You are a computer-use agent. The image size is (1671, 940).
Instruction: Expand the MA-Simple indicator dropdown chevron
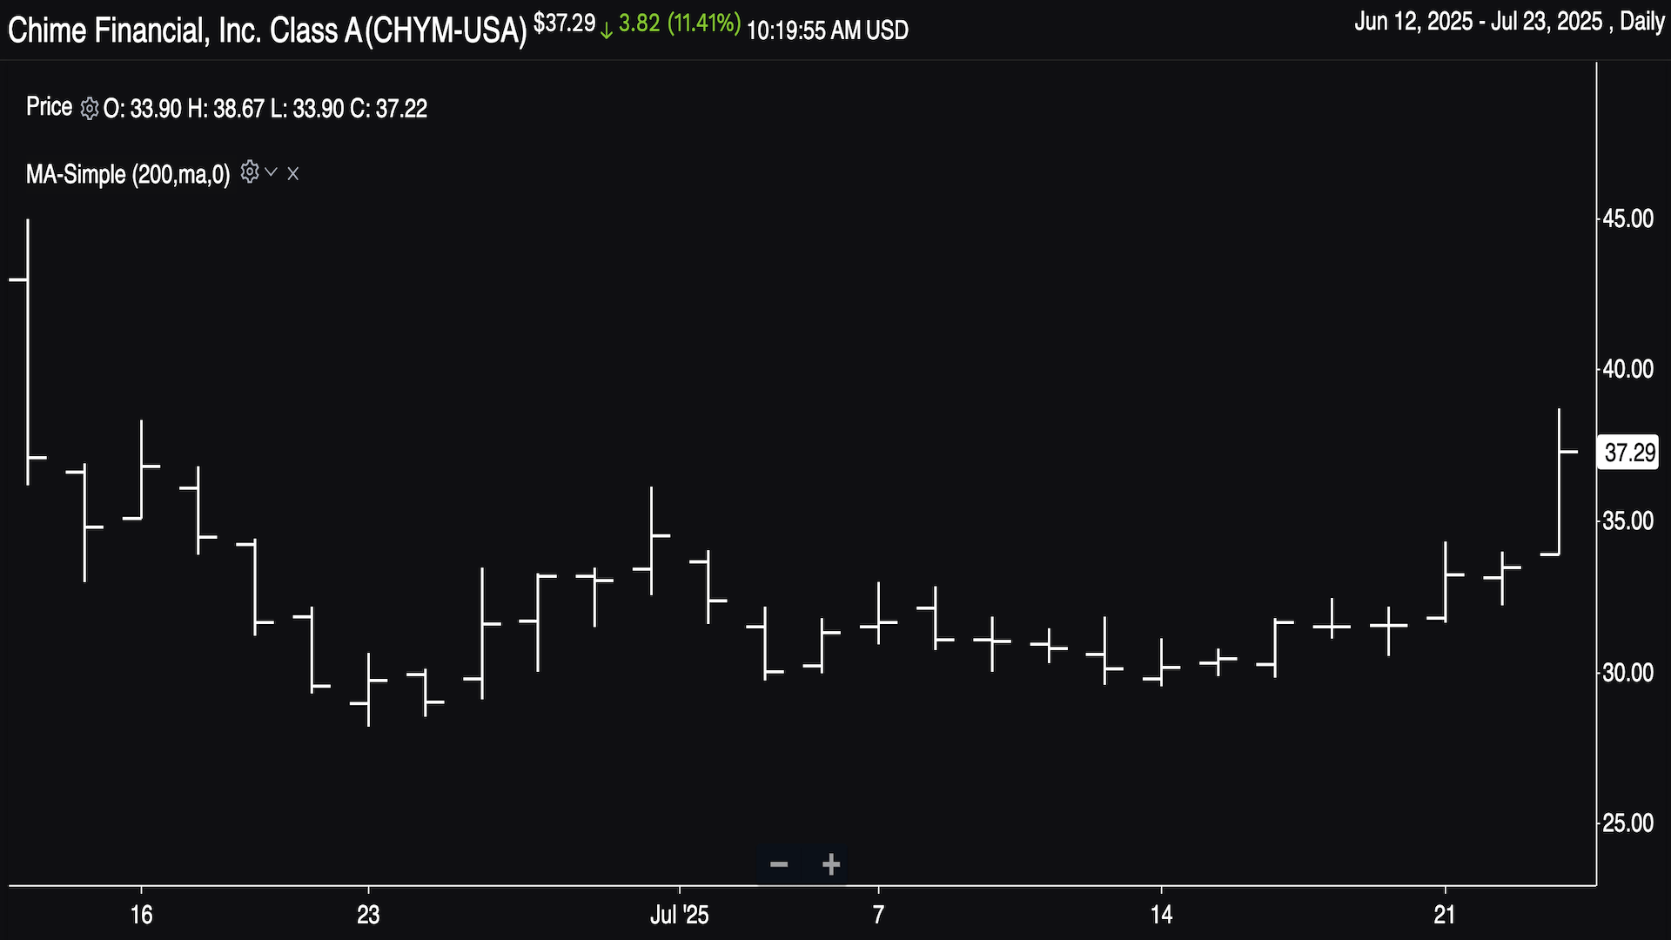tap(272, 172)
